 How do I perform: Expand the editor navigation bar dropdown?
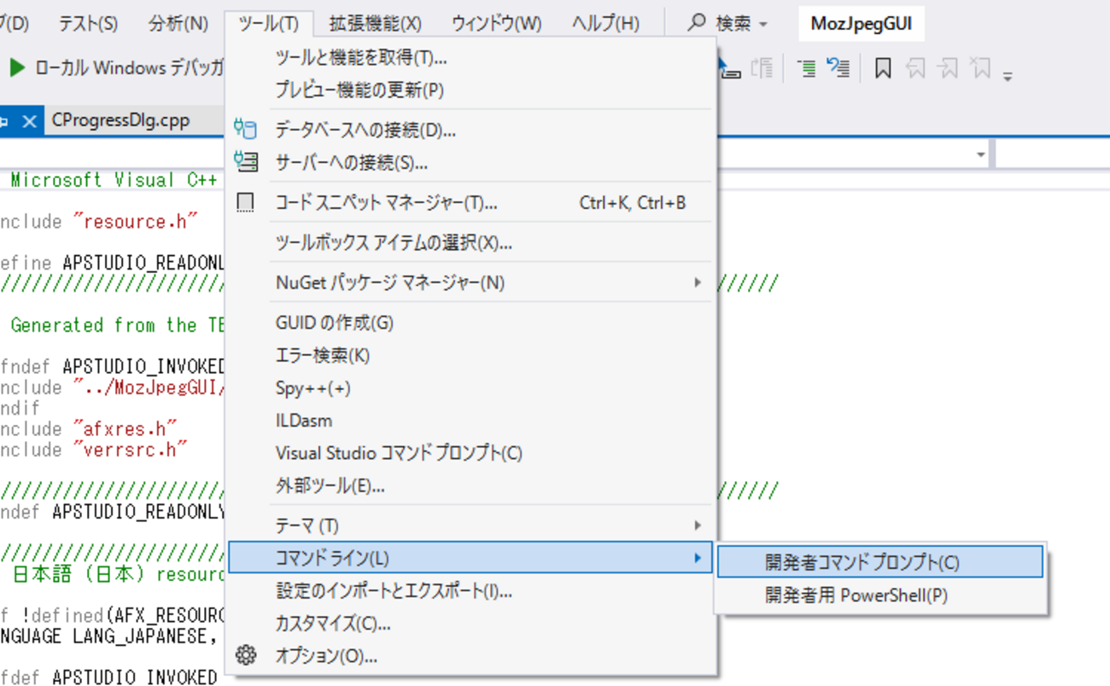pyautogui.click(x=981, y=155)
